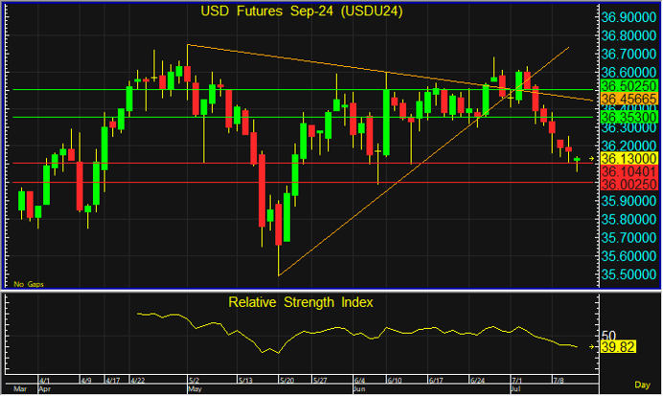Select the red 36.10401 price label
This screenshot has height=396, width=663.
tap(628, 169)
